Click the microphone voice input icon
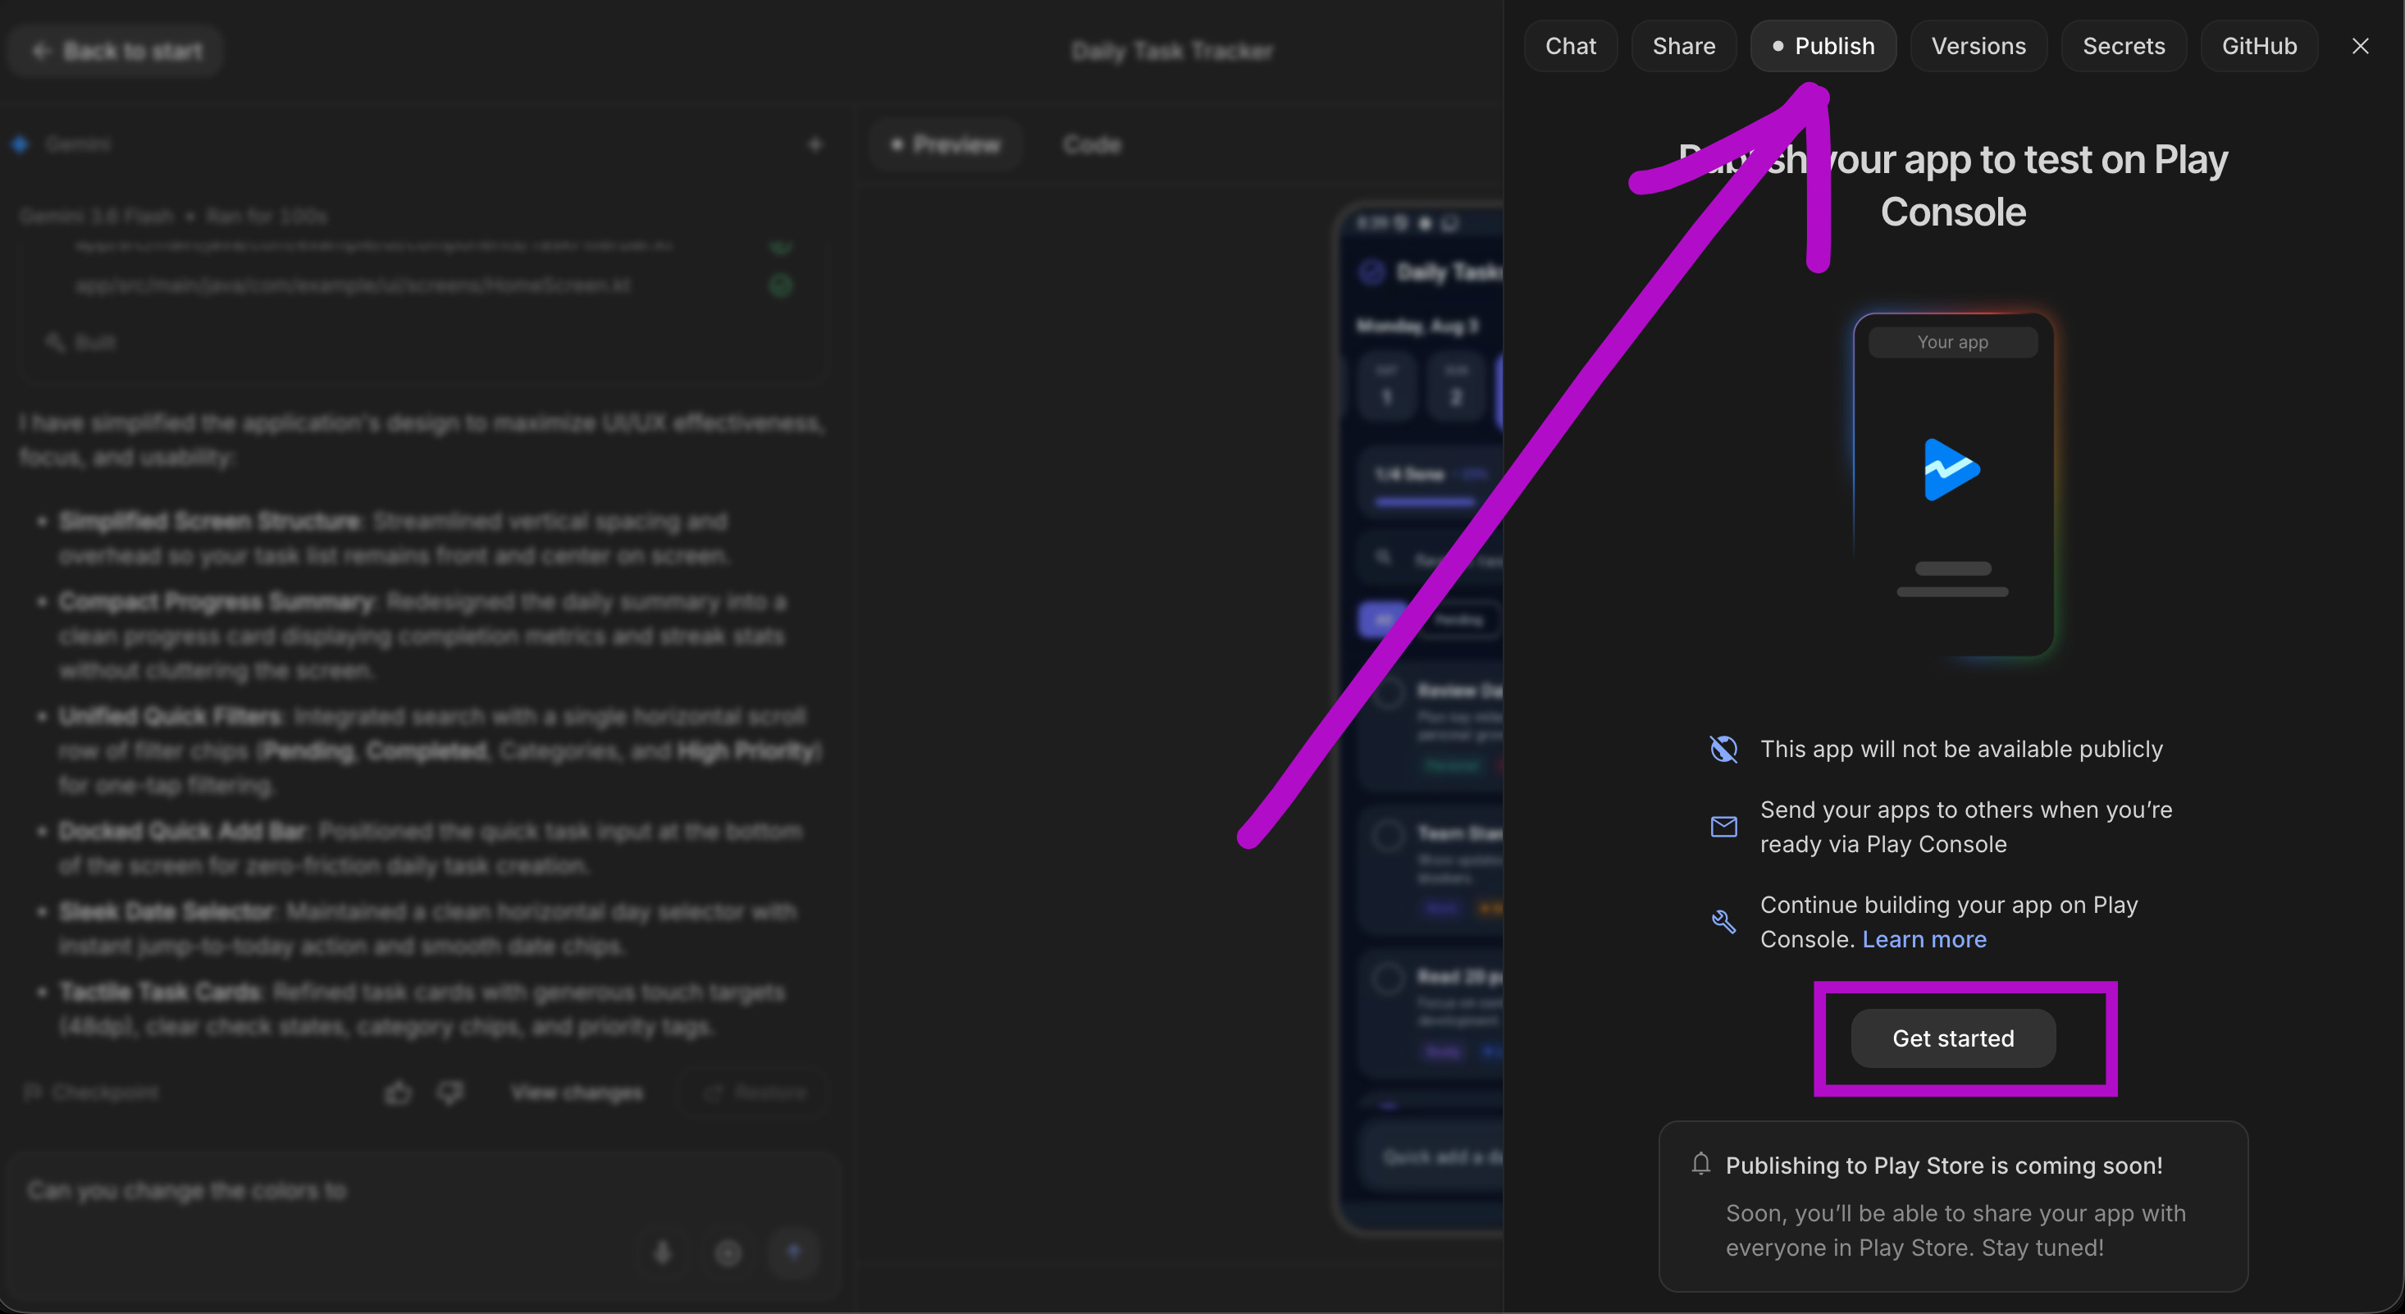Screen dimensions: 2405x1314 click(x=663, y=1252)
